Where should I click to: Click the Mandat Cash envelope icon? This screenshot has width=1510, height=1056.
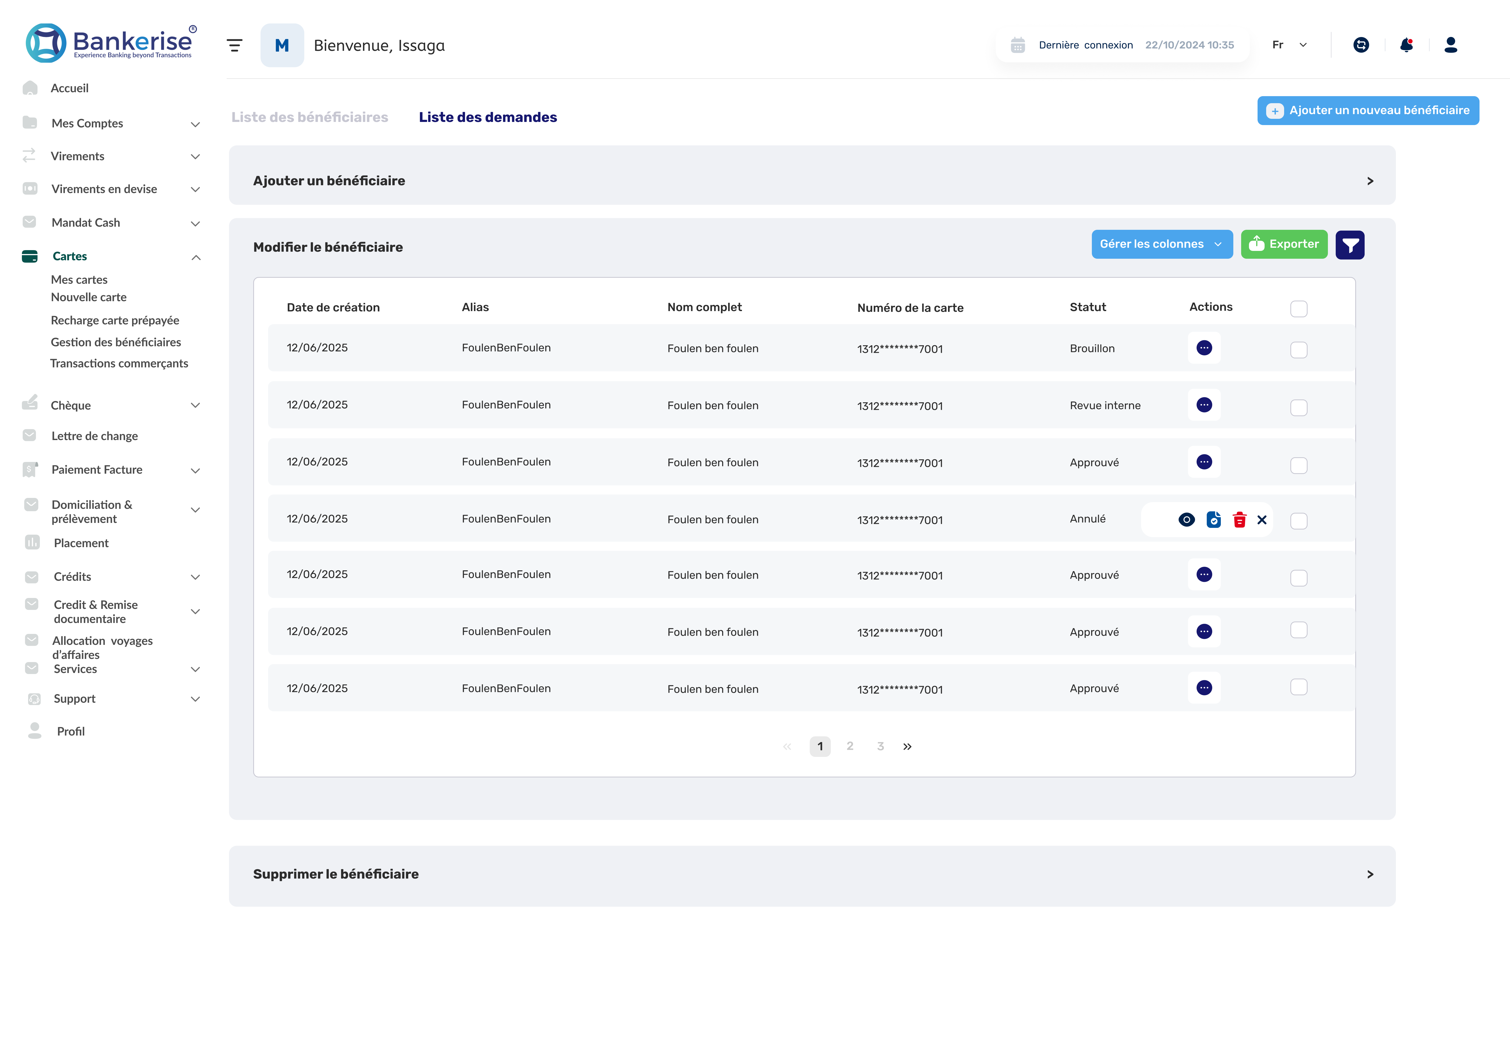(30, 221)
